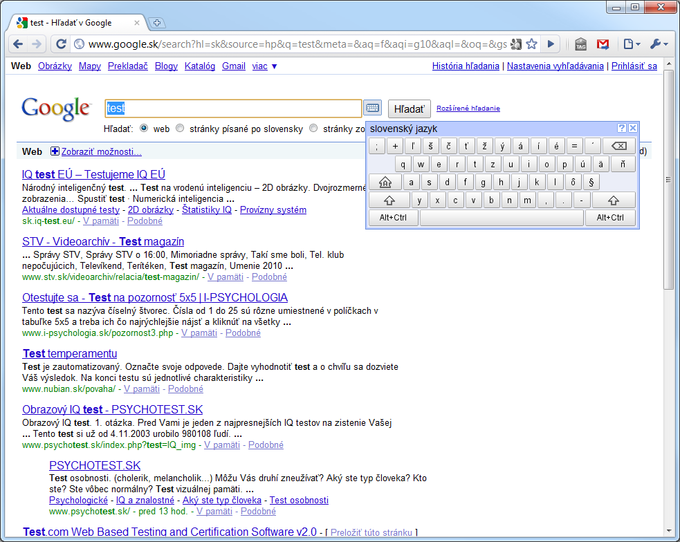Click the Go play arrow in address bar
Image resolution: width=680 pixels, height=542 pixels.
coord(551,44)
